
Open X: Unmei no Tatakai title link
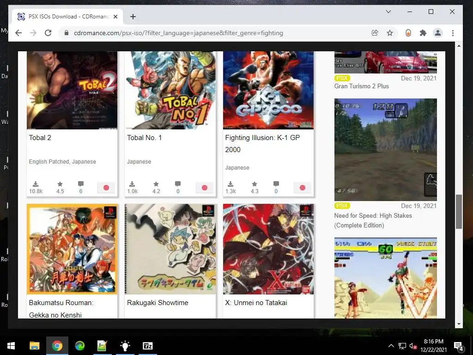256,303
